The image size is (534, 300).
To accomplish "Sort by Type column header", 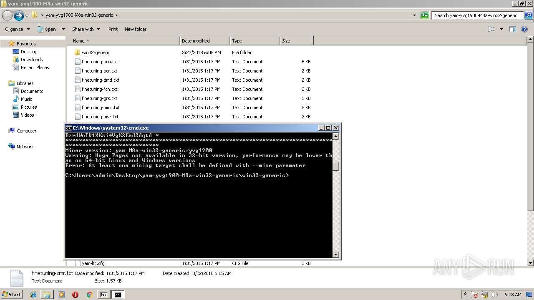I will coord(255,41).
